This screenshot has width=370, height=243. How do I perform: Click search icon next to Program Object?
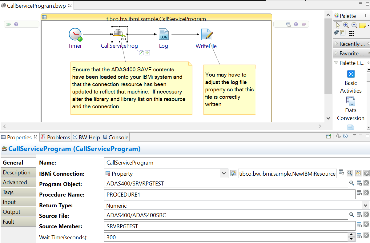[351, 183]
